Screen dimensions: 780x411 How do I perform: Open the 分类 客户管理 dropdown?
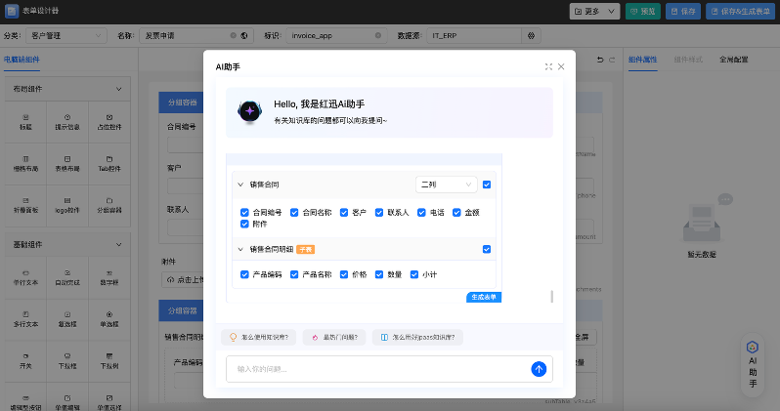click(66, 36)
